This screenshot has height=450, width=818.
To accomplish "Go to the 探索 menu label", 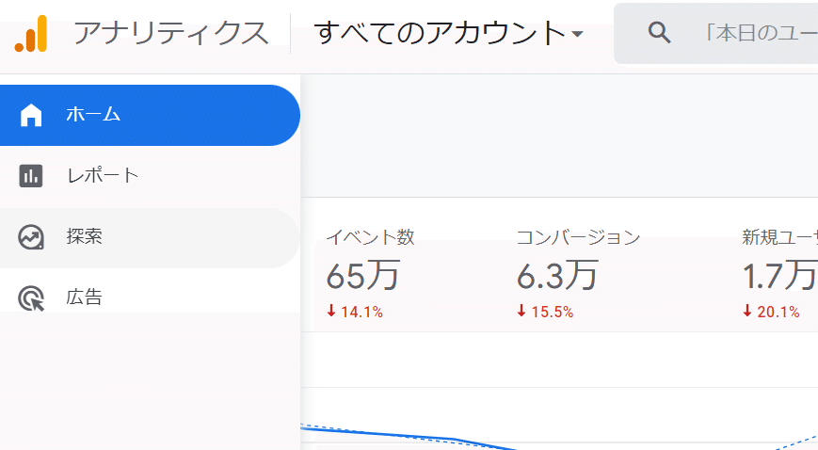I will click(84, 237).
